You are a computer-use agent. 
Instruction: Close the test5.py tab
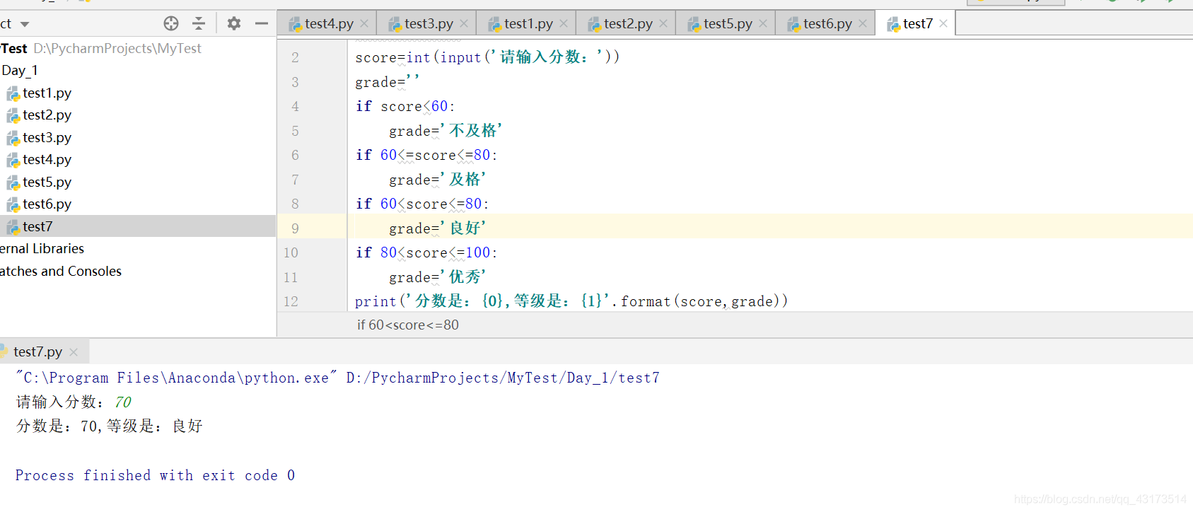tap(763, 23)
